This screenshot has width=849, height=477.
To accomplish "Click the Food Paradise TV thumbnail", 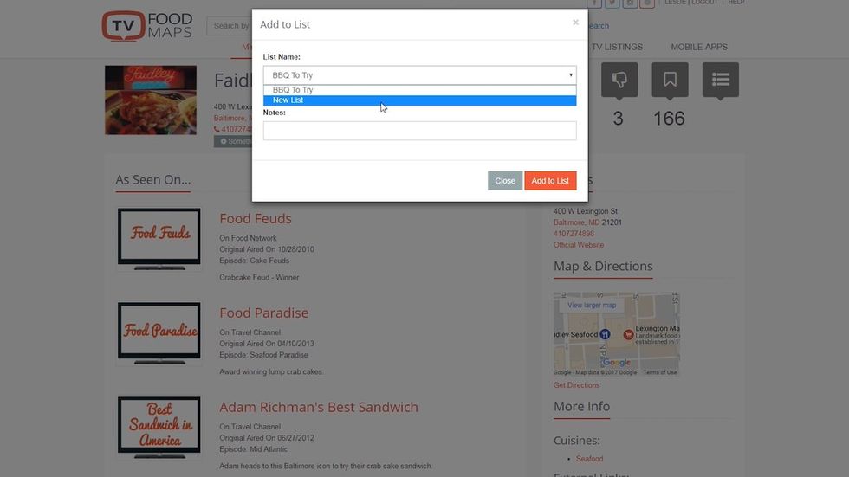I will 159,332.
